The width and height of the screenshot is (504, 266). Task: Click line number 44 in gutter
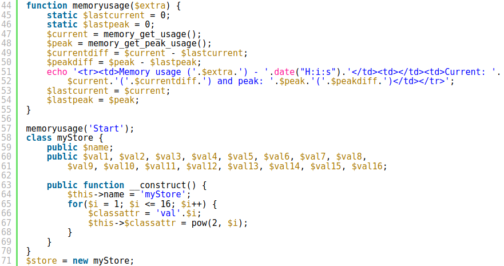point(6,6)
